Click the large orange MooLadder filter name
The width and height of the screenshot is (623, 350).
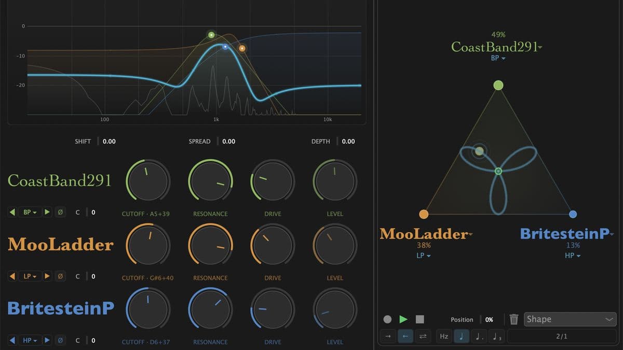point(61,244)
